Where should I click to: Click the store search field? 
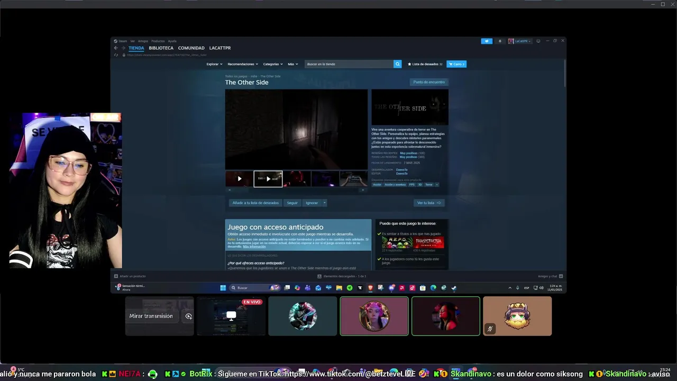(349, 64)
